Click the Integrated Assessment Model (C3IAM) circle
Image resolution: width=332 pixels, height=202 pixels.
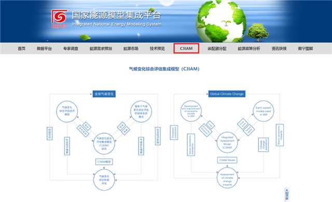[x=227, y=142]
